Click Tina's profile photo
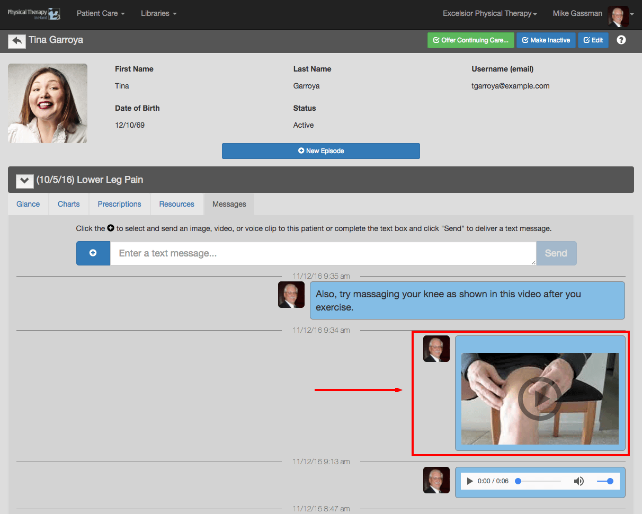 pyautogui.click(x=48, y=103)
